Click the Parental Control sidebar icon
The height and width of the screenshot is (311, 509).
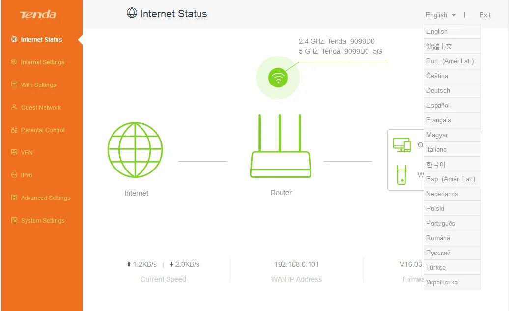14,130
